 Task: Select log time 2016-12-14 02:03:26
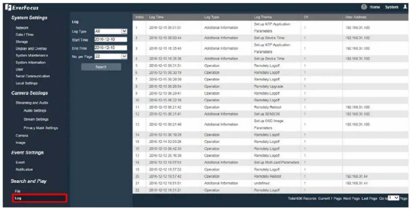(x=165, y=141)
